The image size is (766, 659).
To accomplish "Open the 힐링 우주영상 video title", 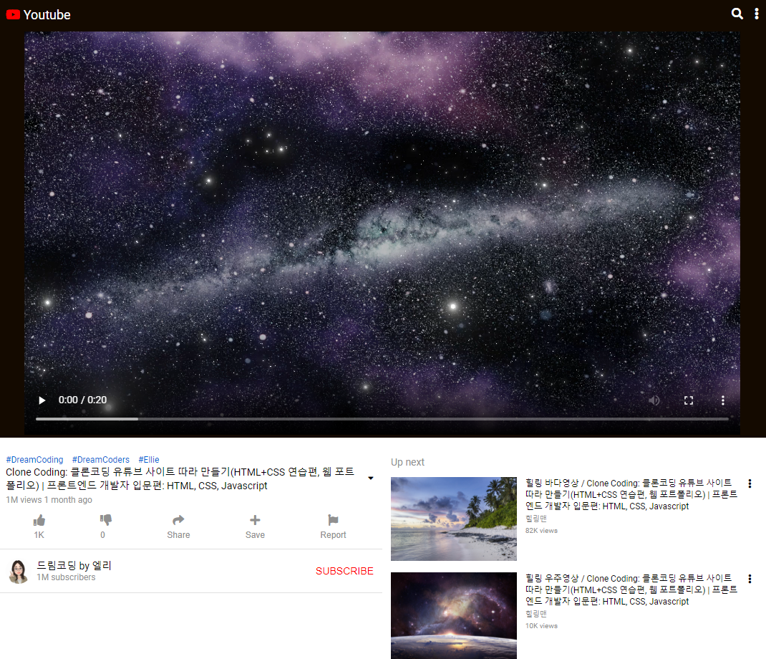I will pos(631,590).
